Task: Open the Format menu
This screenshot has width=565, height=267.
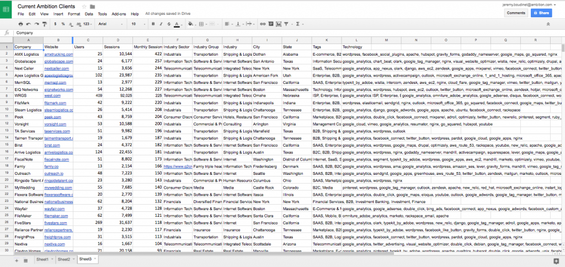Action: coord(74,14)
